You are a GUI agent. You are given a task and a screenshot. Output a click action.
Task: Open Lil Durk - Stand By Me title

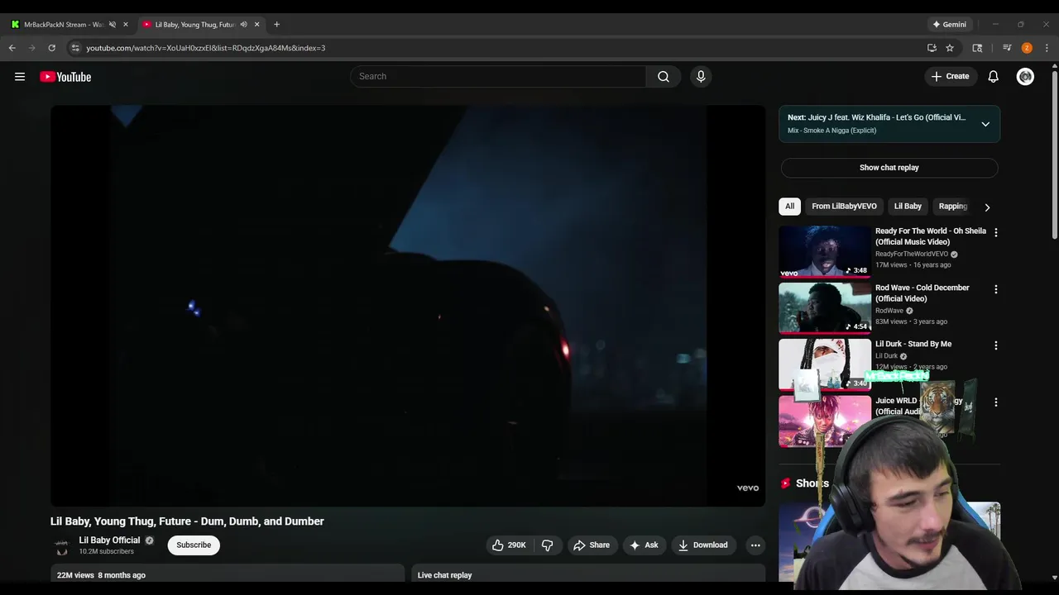pos(913,344)
